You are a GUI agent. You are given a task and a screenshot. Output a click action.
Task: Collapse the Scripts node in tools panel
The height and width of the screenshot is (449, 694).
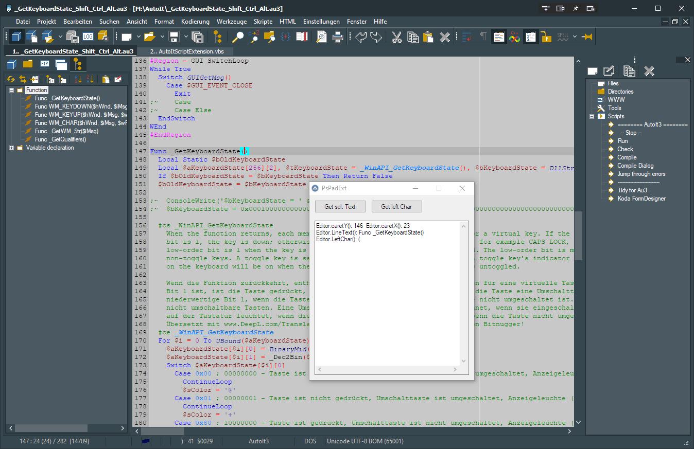click(592, 116)
